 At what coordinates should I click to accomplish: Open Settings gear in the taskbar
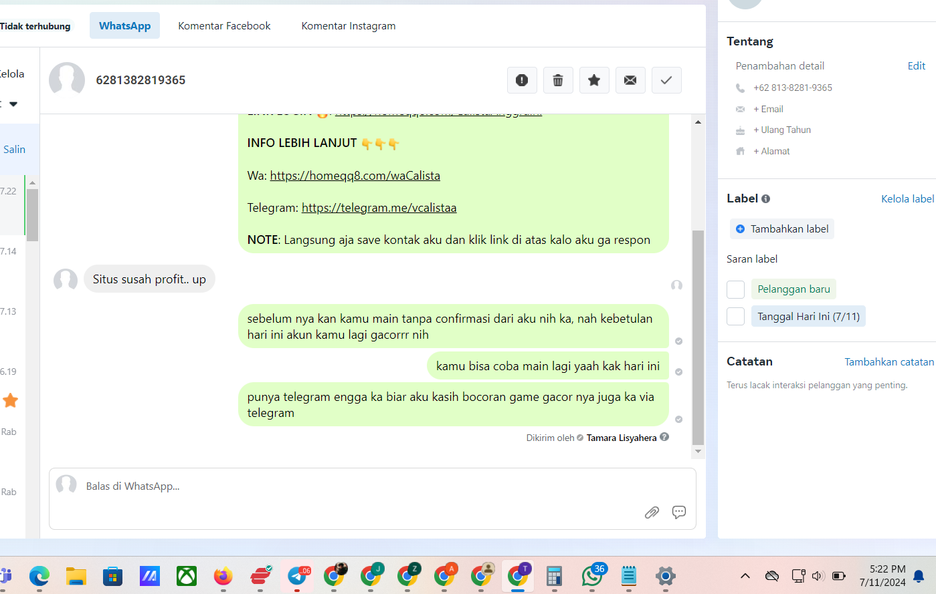coord(665,576)
